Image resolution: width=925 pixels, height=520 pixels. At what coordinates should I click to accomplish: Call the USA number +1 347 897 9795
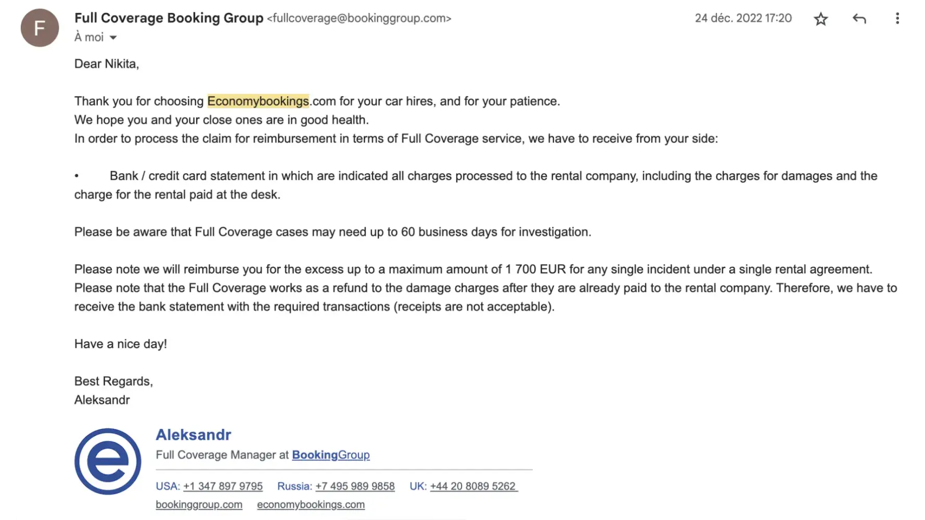223,486
